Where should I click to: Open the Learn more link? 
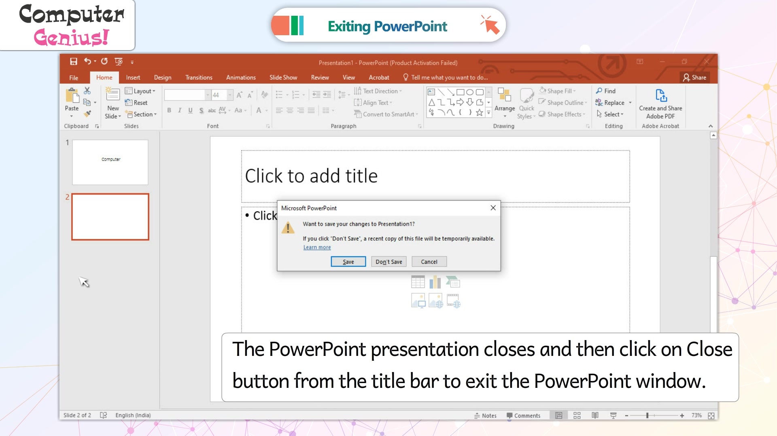(317, 248)
